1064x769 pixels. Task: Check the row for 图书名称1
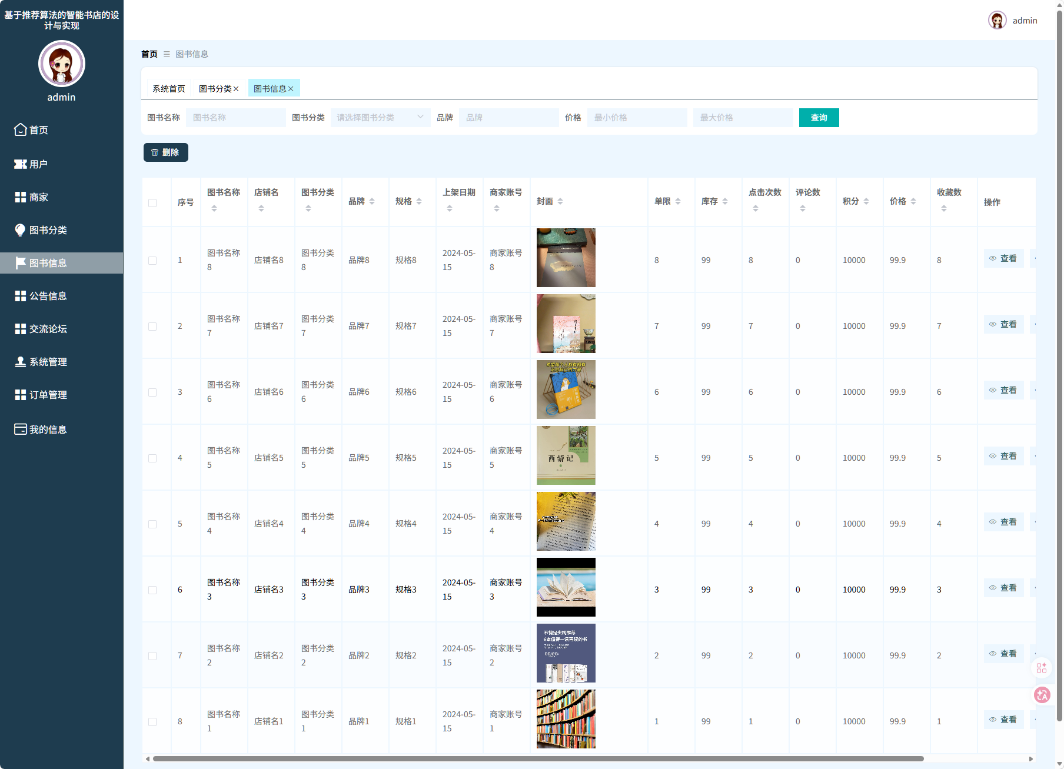(152, 721)
